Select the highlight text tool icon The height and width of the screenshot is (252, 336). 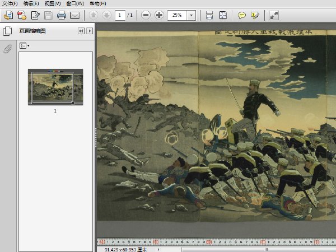255,15
